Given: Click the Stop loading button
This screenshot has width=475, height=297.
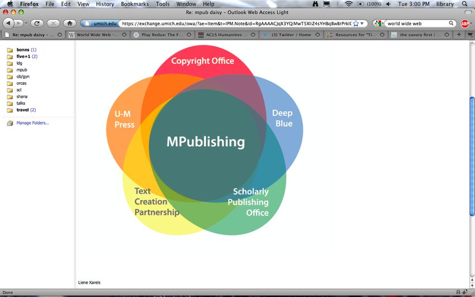Looking at the screenshot, I should click(x=53, y=23).
